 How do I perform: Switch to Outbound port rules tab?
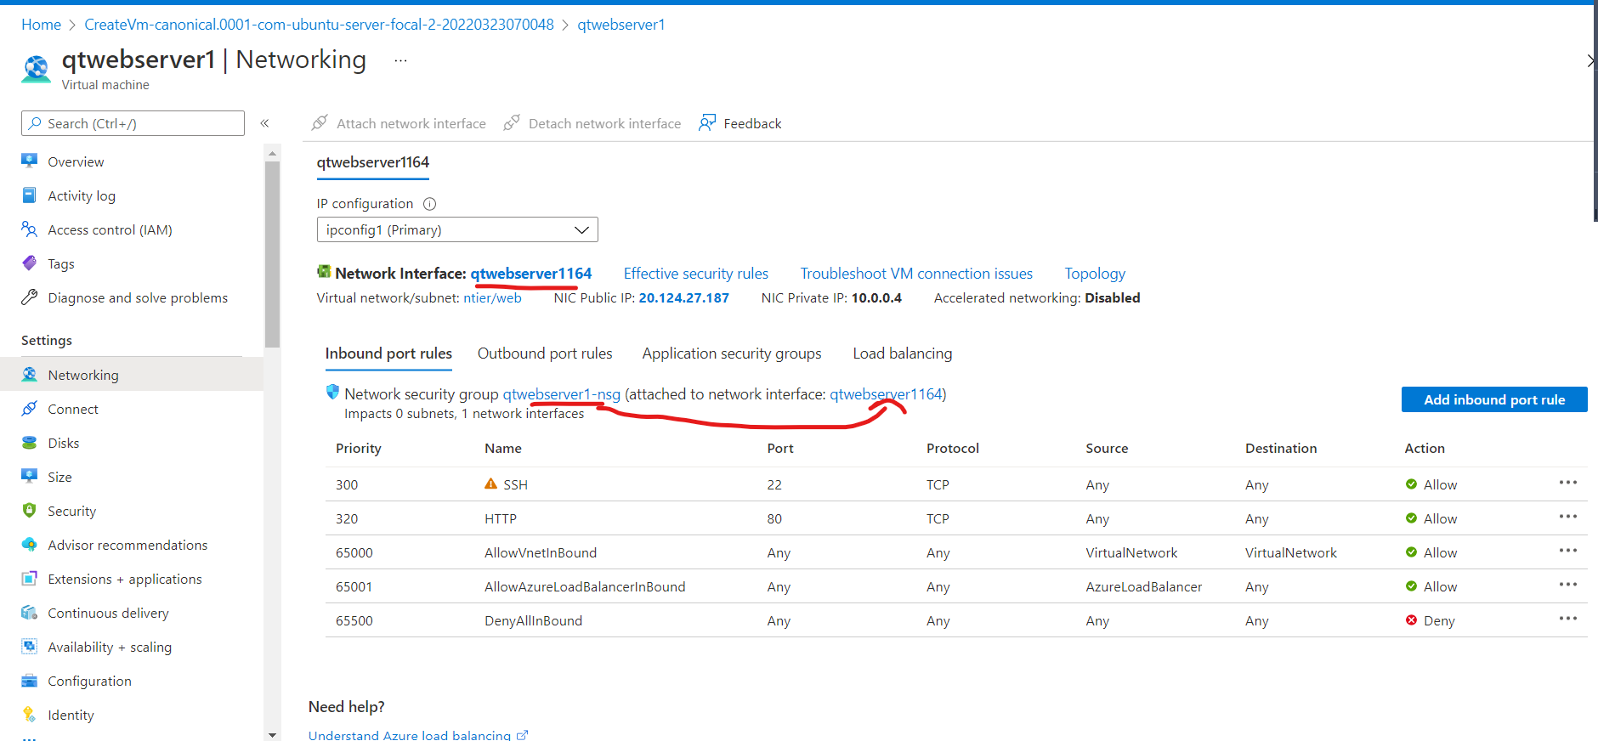tap(545, 354)
